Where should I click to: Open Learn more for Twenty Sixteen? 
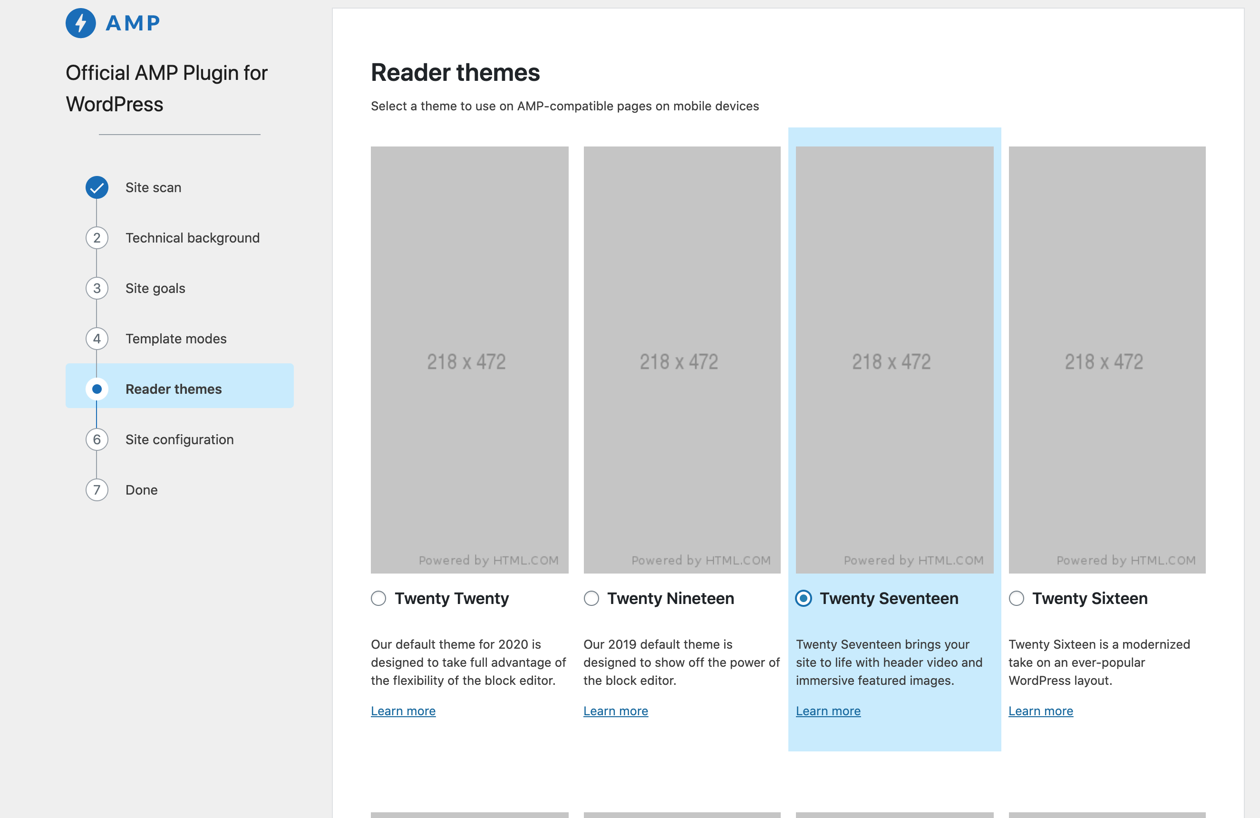(1041, 711)
